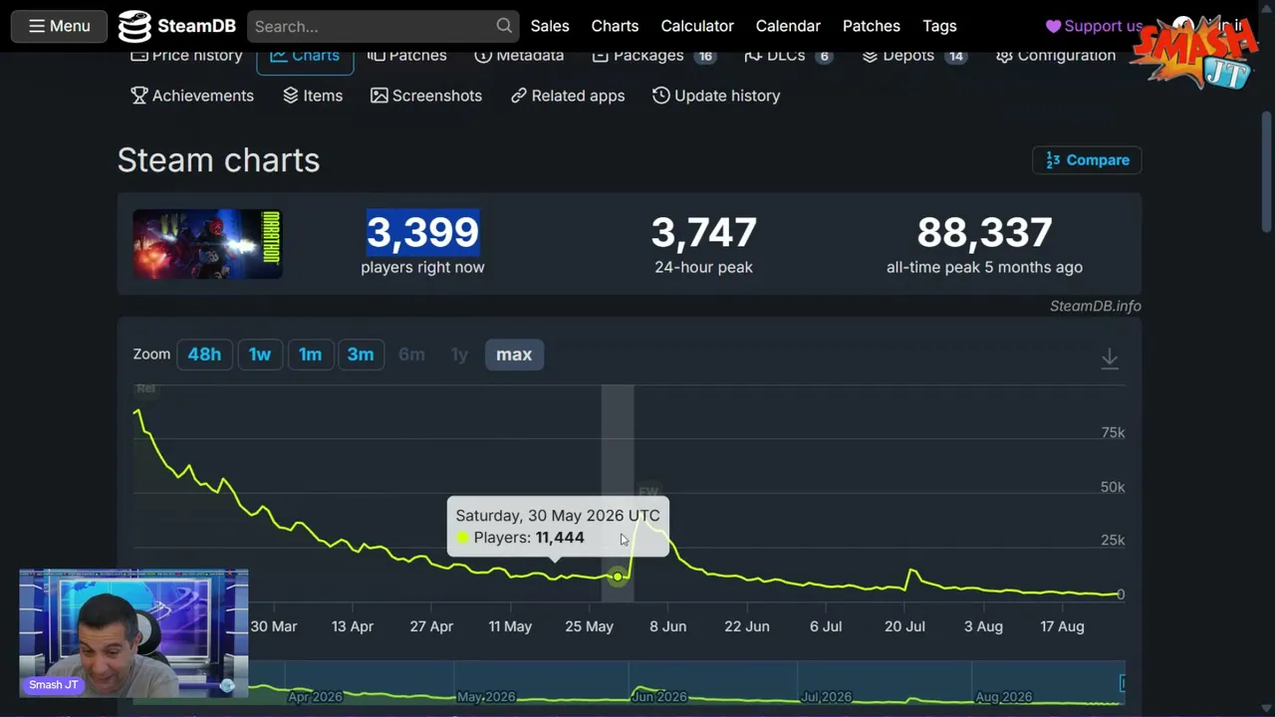Open the Depots tab
This screenshot has width=1275, height=717.
click(x=913, y=56)
